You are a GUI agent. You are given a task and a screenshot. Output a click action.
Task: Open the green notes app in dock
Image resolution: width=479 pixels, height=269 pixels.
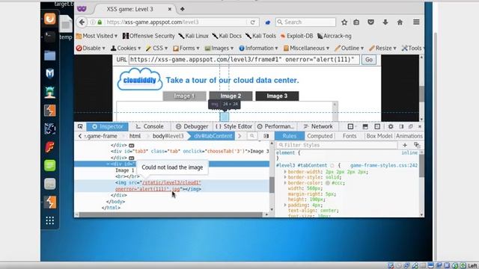(50, 165)
